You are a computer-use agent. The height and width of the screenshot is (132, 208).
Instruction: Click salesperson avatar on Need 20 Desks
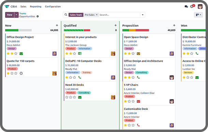pos(113,97)
